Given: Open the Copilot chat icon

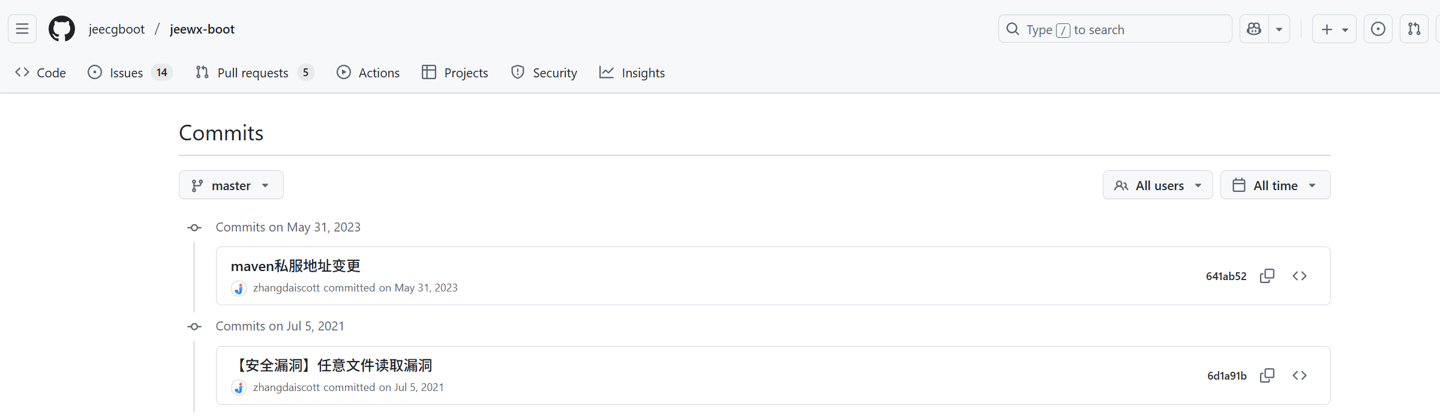Looking at the screenshot, I should click(x=1254, y=29).
